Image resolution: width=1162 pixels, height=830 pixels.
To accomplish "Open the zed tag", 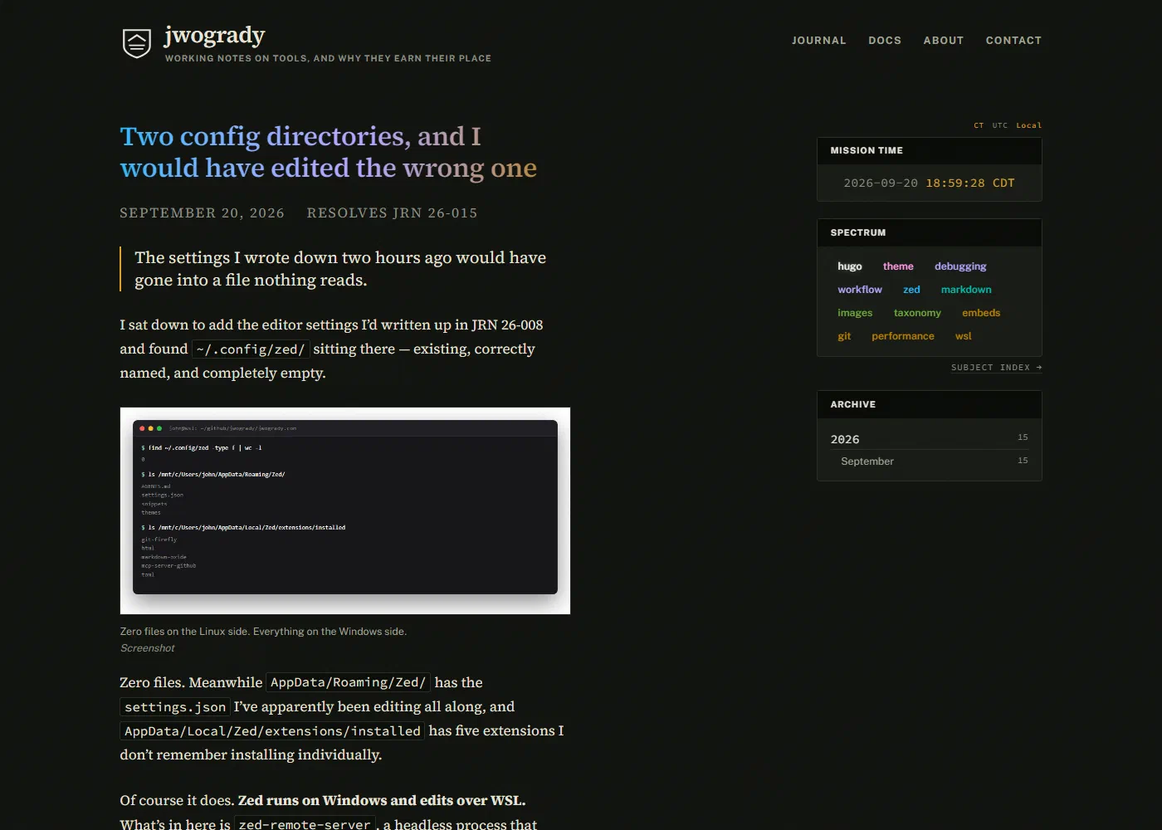I will pos(911,290).
